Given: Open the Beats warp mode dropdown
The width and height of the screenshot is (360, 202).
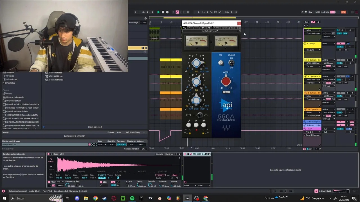Looking at the screenshot, I should (x=160, y=178).
